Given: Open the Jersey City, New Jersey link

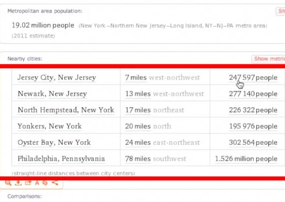Looking at the screenshot, I should [x=57, y=78].
